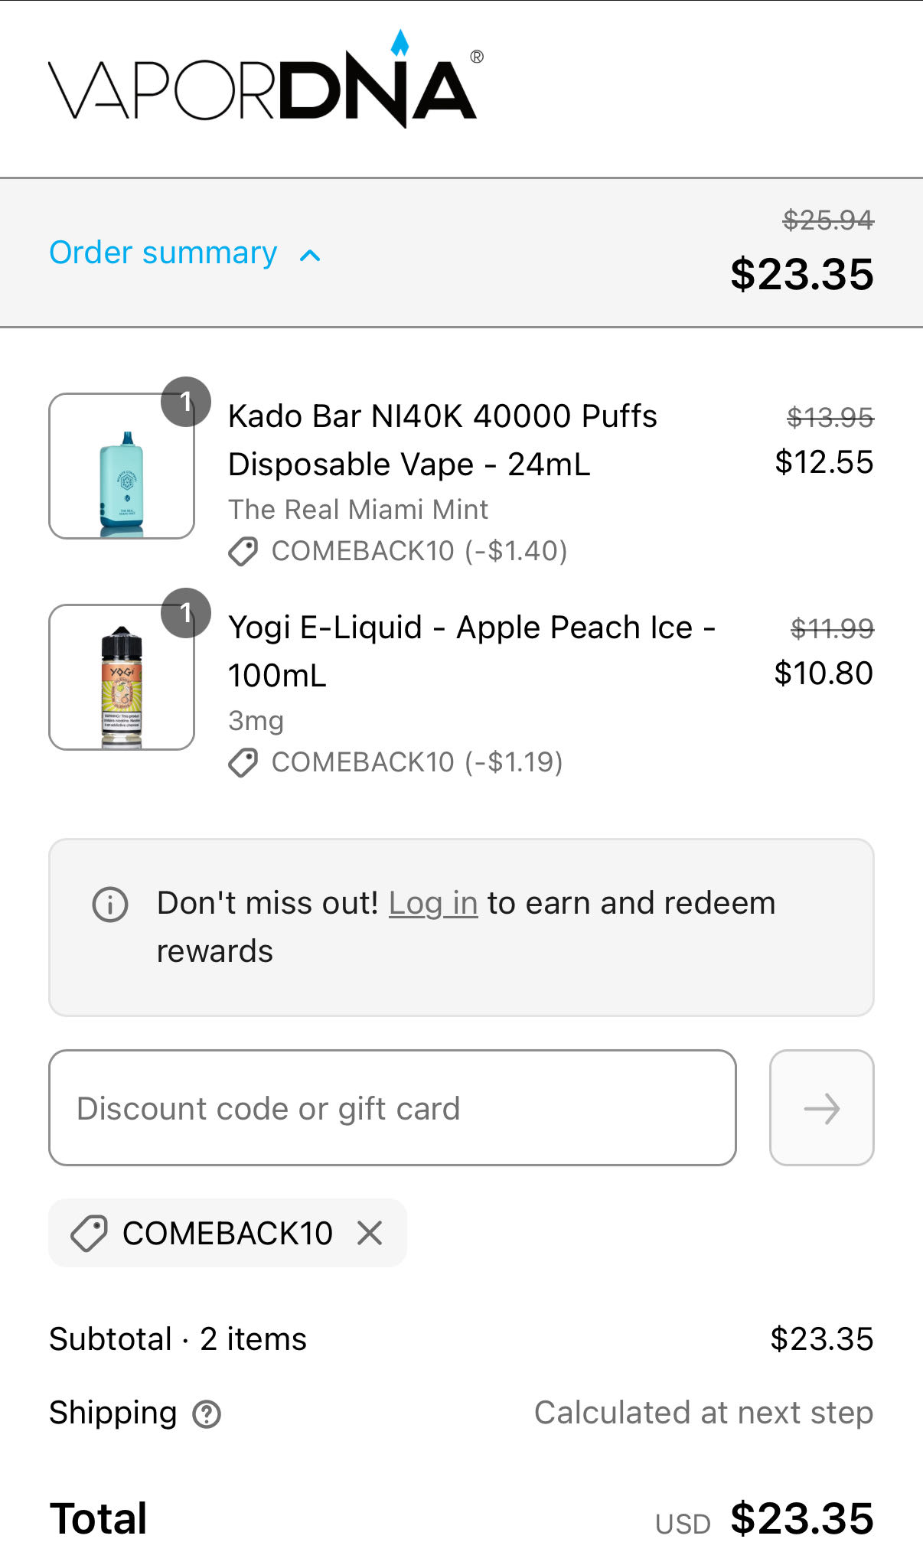Open the Yogi E-Liquid bottle thumbnail

[122, 677]
